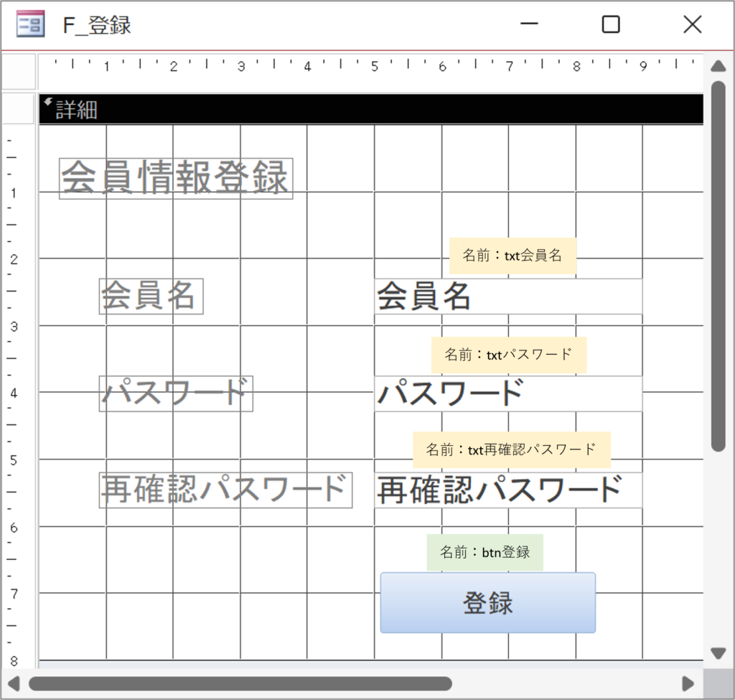735x700 pixels.
Task: Click the Access form icon in title bar
Action: pos(30,25)
